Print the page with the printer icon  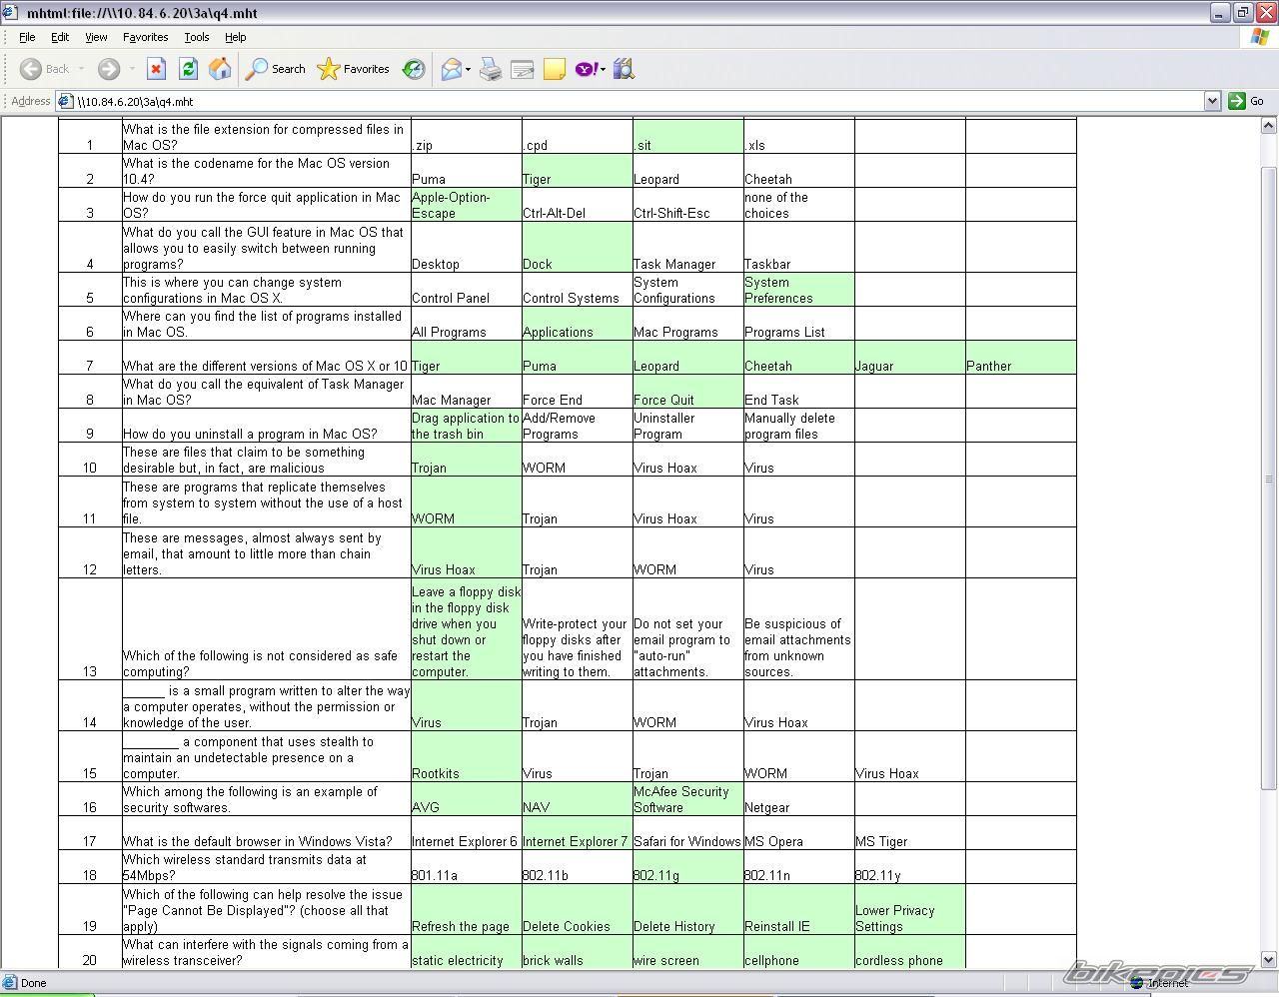491,69
